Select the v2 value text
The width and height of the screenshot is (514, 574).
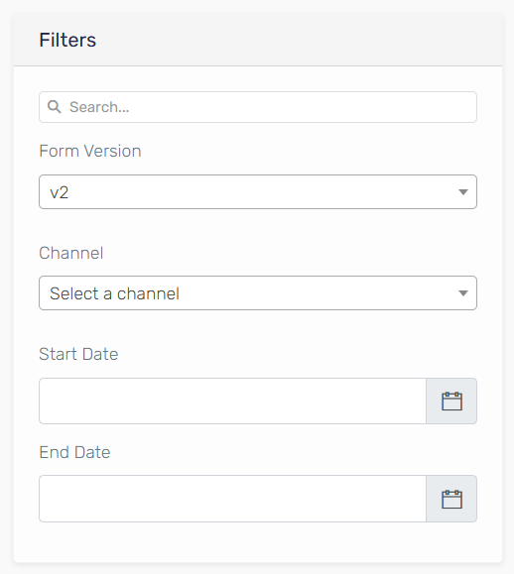tap(60, 192)
